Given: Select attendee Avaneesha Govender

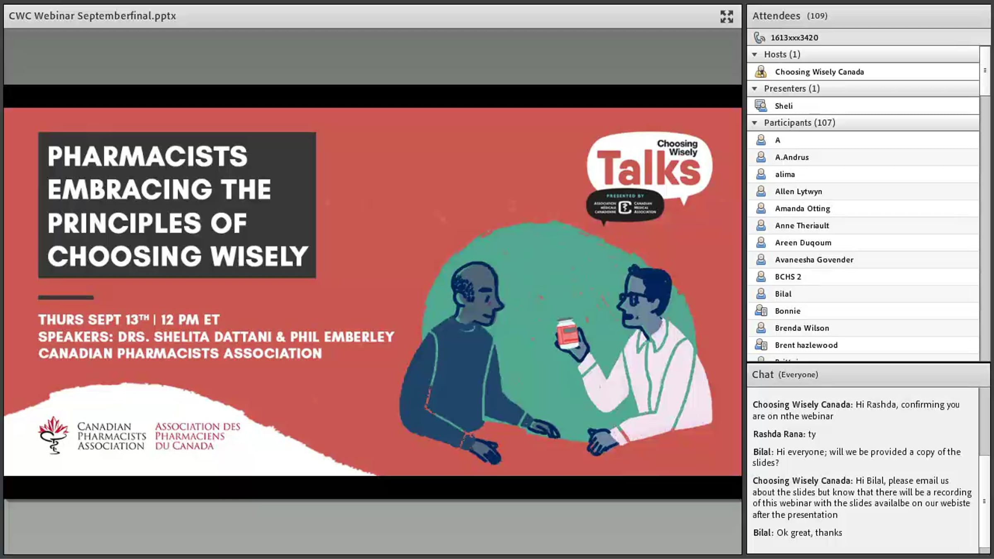Looking at the screenshot, I should click(863, 260).
